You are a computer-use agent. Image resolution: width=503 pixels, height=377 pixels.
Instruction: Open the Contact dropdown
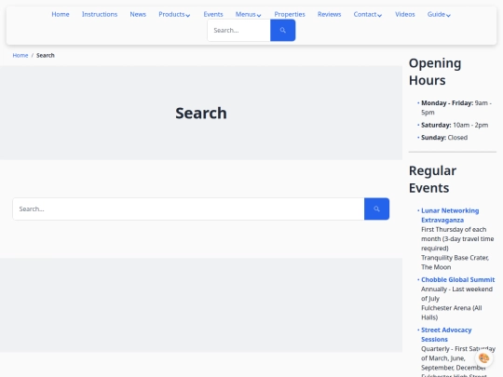point(368,14)
